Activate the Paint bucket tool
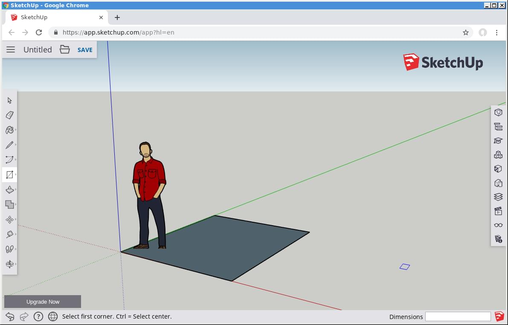 [9, 130]
